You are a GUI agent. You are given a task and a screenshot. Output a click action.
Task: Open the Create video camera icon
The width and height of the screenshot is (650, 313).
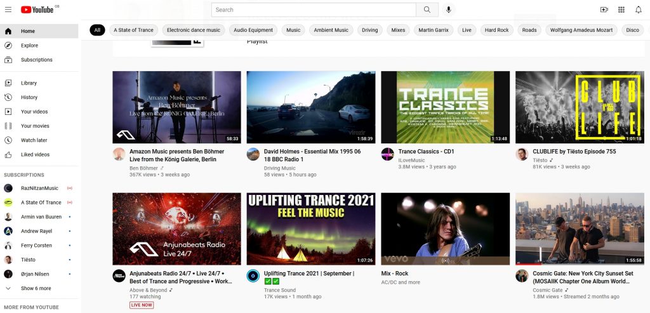[x=604, y=10]
